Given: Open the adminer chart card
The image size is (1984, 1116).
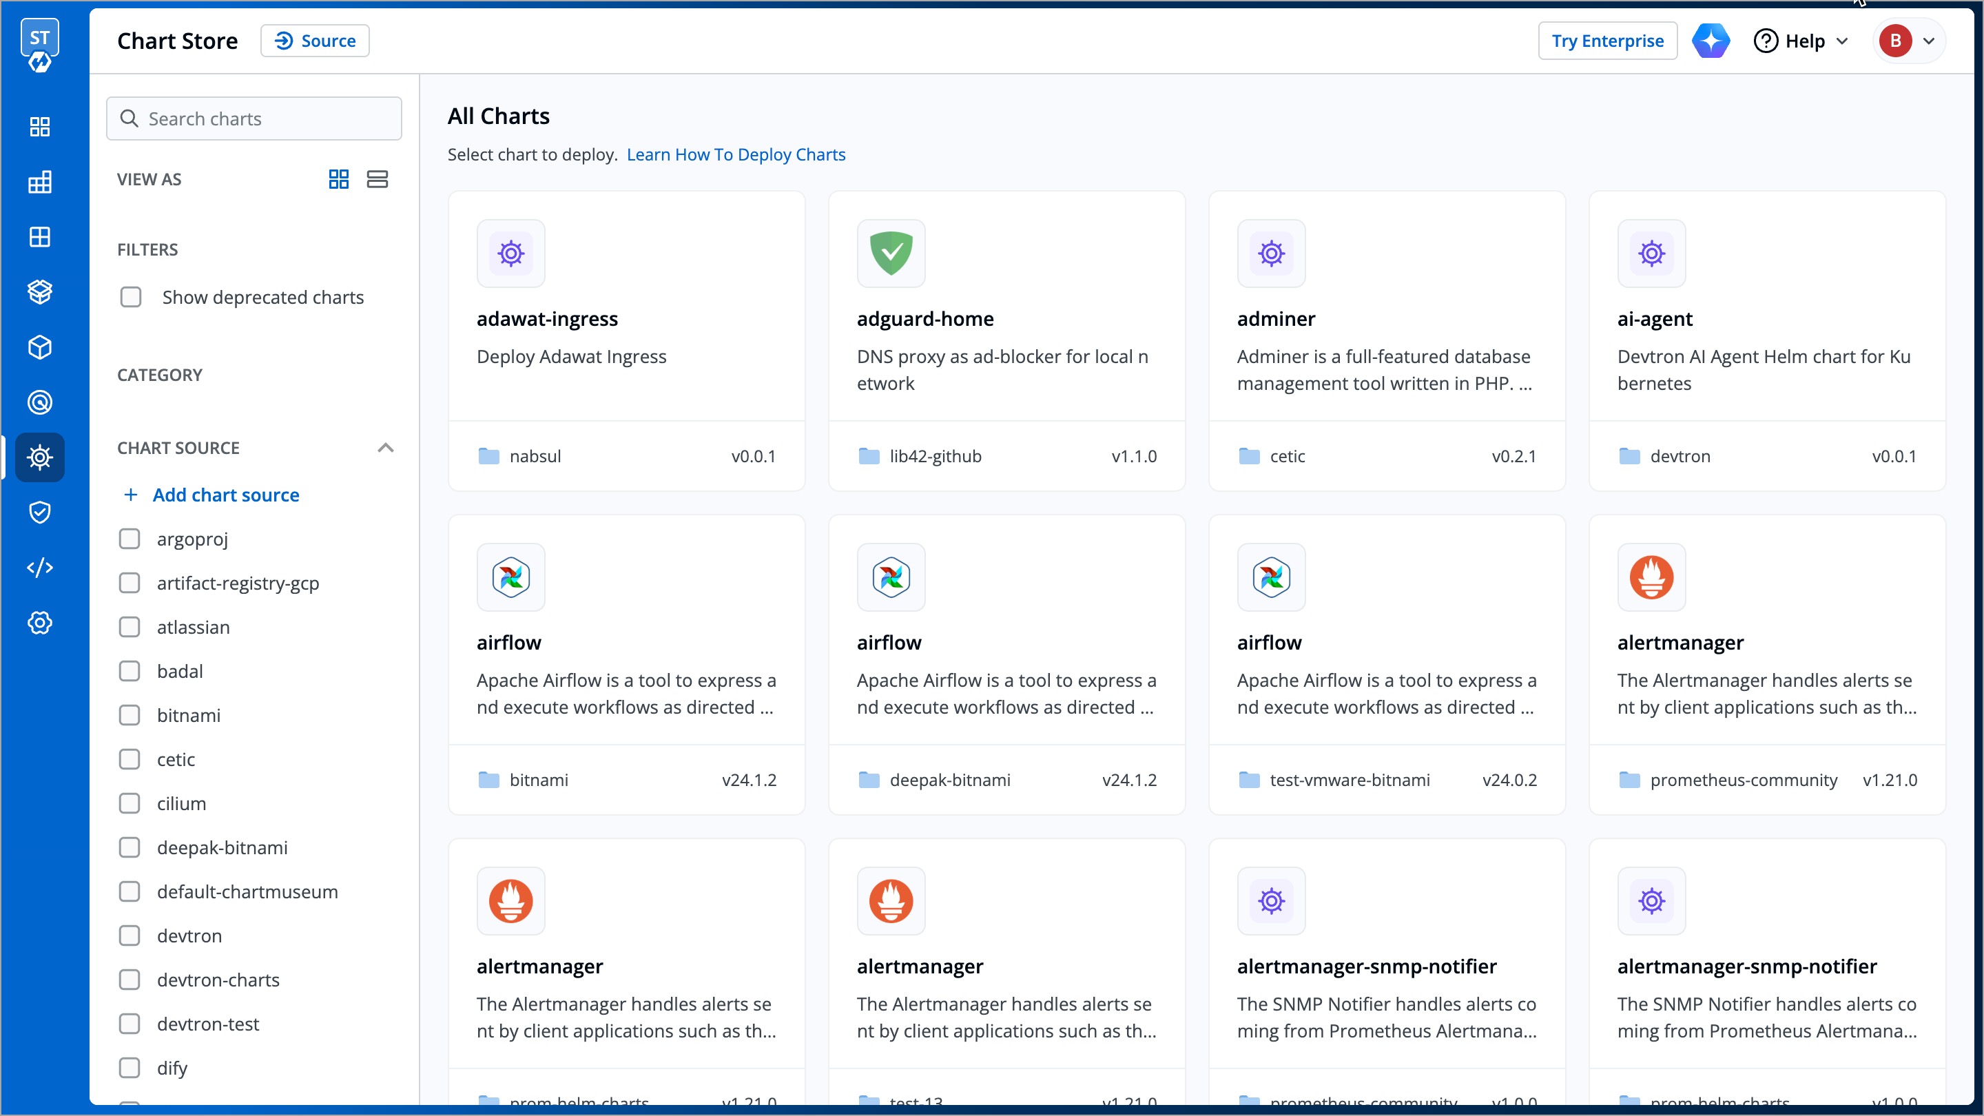Looking at the screenshot, I should 1386,340.
